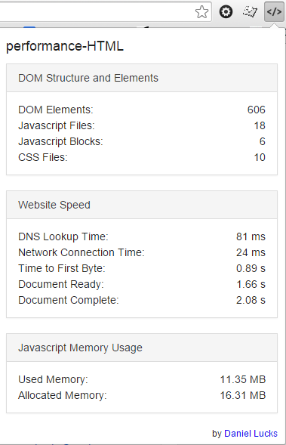Viewport: 286px width, 445px height.
Task: Select the Javascript Files count 18
Action: [x=260, y=125]
